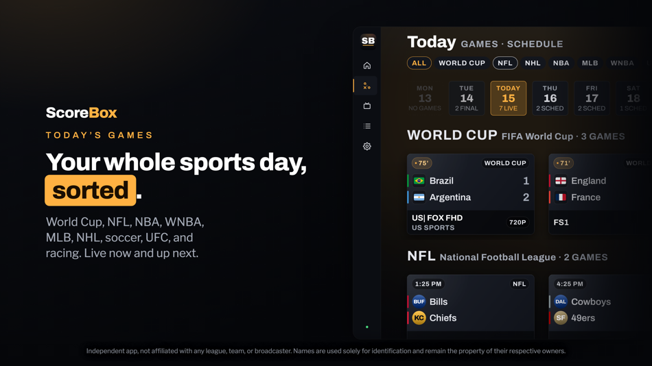Click TODAY'S GAMES tagline
Viewport: 652px width, 366px height.
pyautogui.click(x=100, y=136)
